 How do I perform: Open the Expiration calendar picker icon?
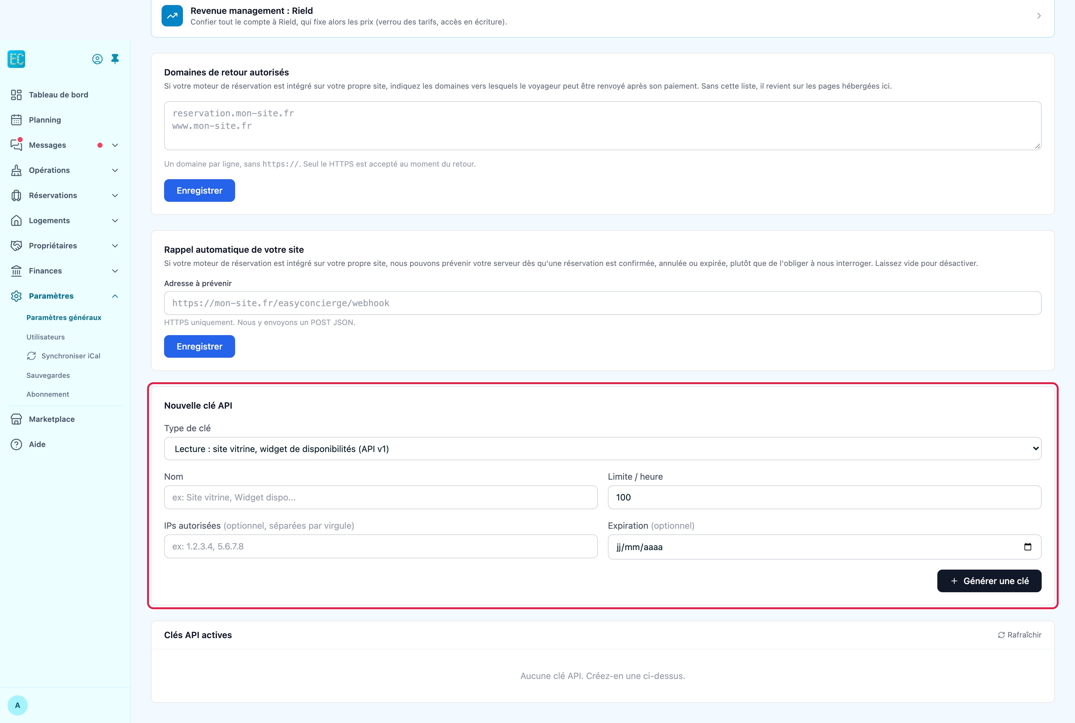click(1028, 547)
